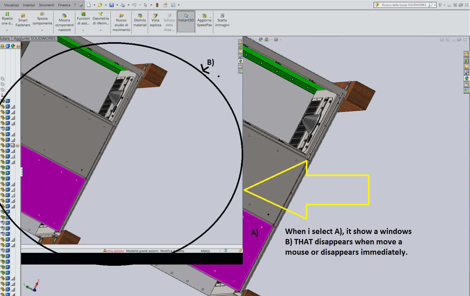
Task: Click Scatta immagini tool
Action: (x=222, y=20)
